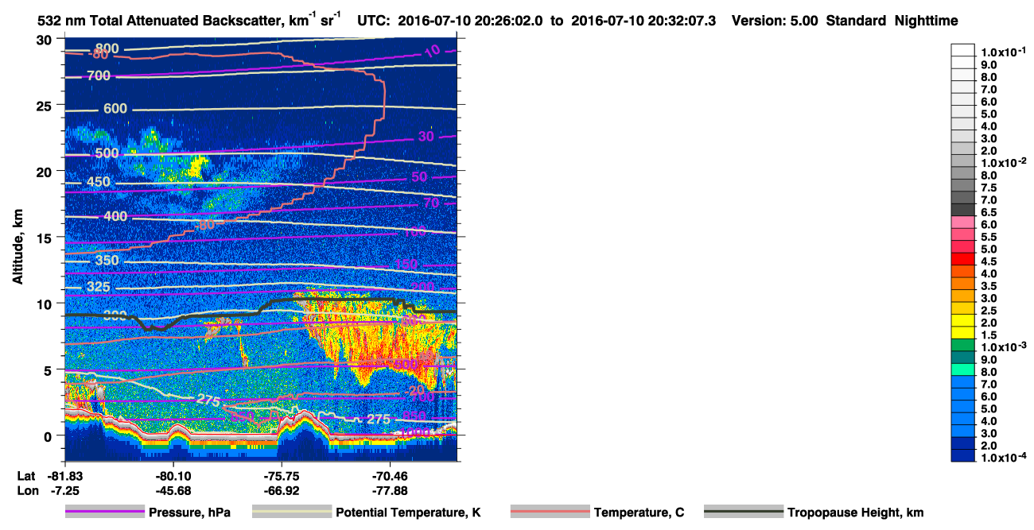Click the pink swatch between 6.0 and 6.5
1034x530 pixels.
[963, 222]
